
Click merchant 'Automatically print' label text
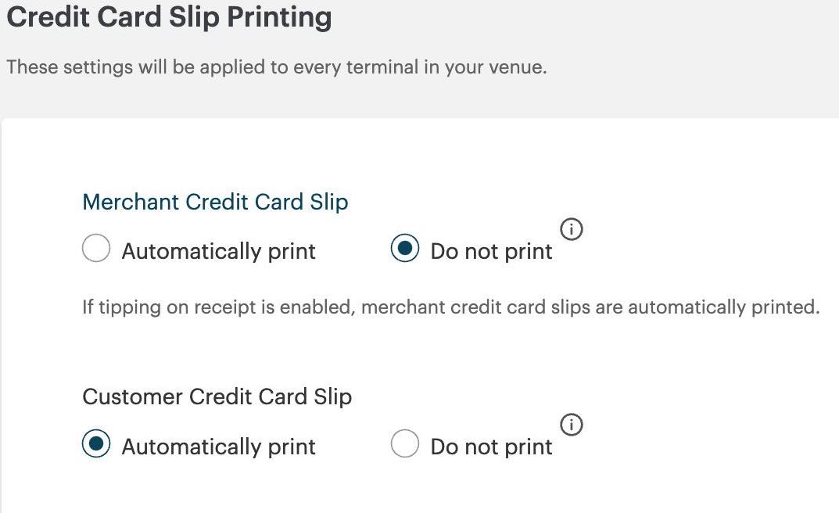pos(218,251)
